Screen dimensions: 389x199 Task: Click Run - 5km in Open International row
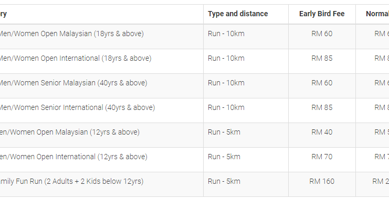(x=224, y=157)
